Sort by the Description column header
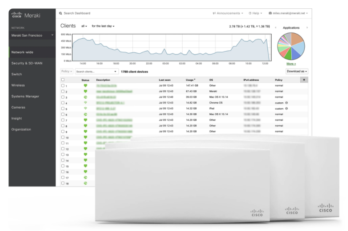 click(x=103, y=80)
